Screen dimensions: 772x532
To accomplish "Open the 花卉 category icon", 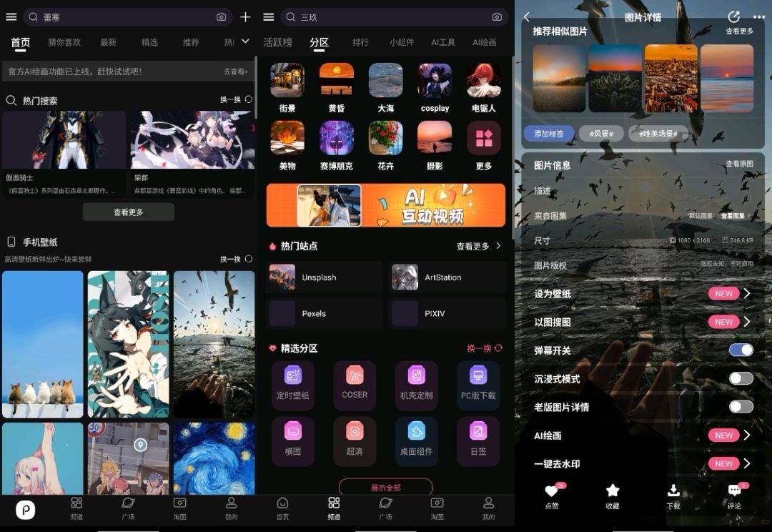I will (x=385, y=138).
